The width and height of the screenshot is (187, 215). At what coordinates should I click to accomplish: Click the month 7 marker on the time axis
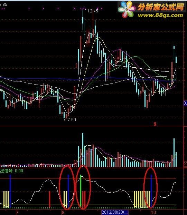[17, 213]
